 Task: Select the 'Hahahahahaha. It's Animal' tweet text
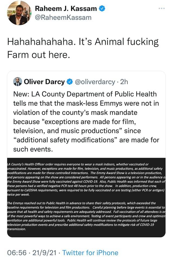tap(83, 42)
